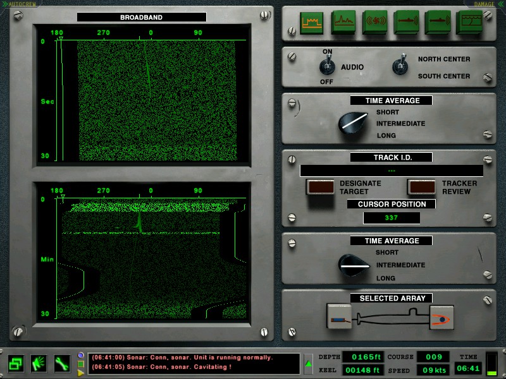Open the submarine active sonar display
This screenshot has width=506, height=379.
coord(407,22)
